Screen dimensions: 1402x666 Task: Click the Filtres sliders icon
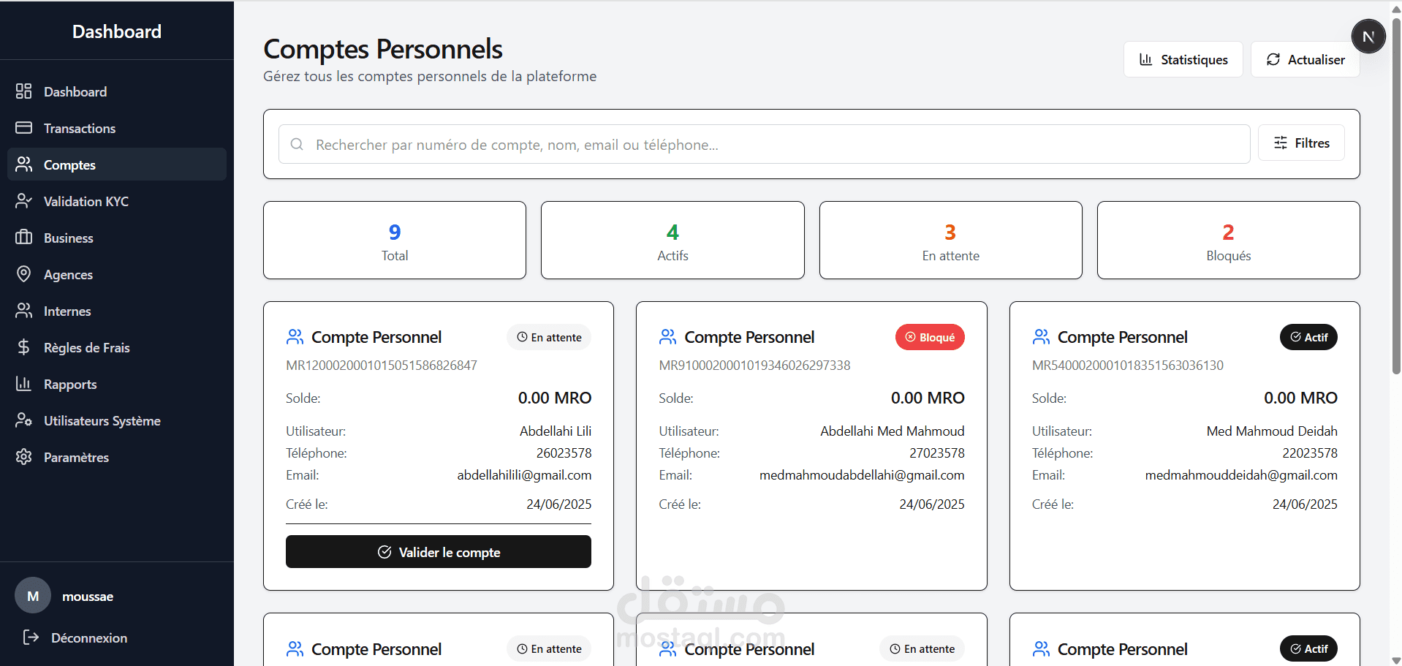click(x=1281, y=143)
